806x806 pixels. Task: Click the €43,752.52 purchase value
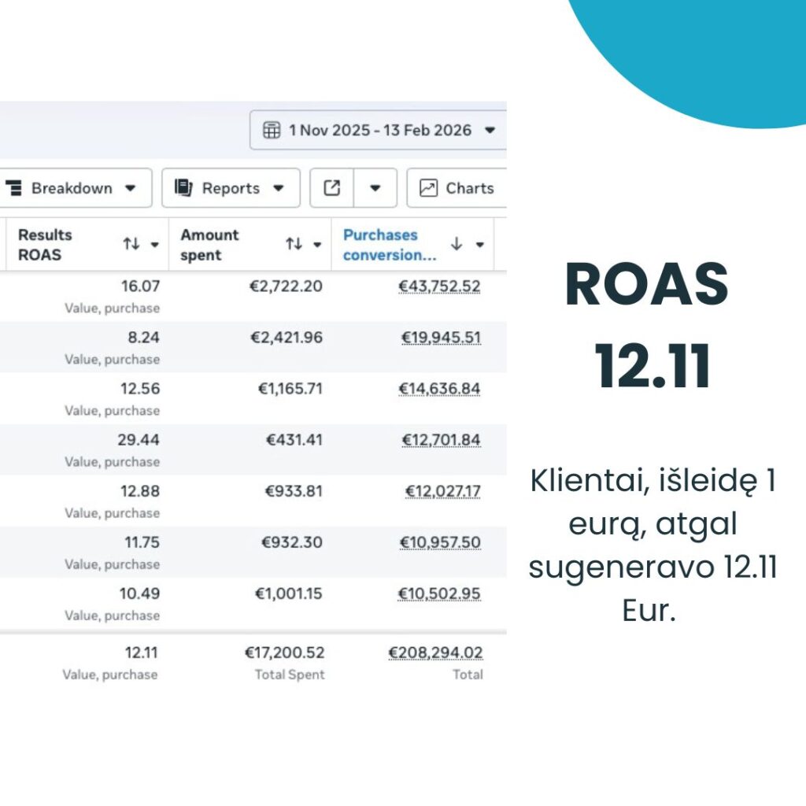pos(439,287)
